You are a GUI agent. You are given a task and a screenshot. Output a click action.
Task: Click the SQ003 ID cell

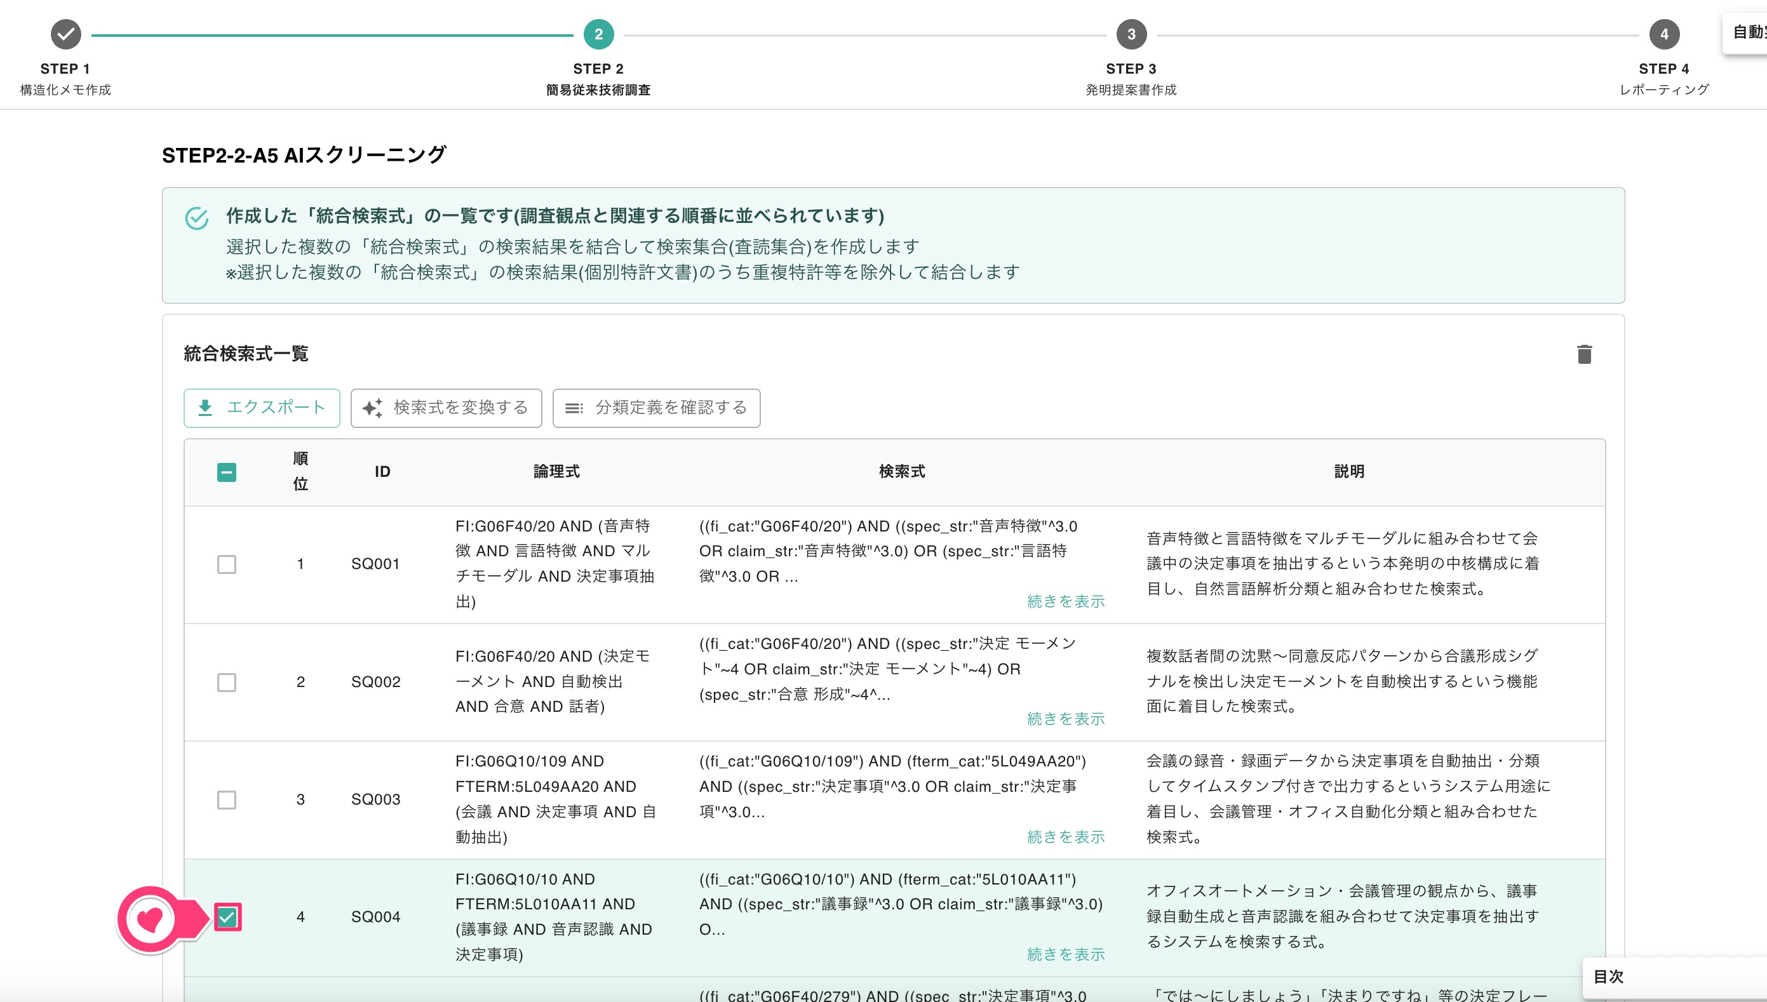point(375,799)
